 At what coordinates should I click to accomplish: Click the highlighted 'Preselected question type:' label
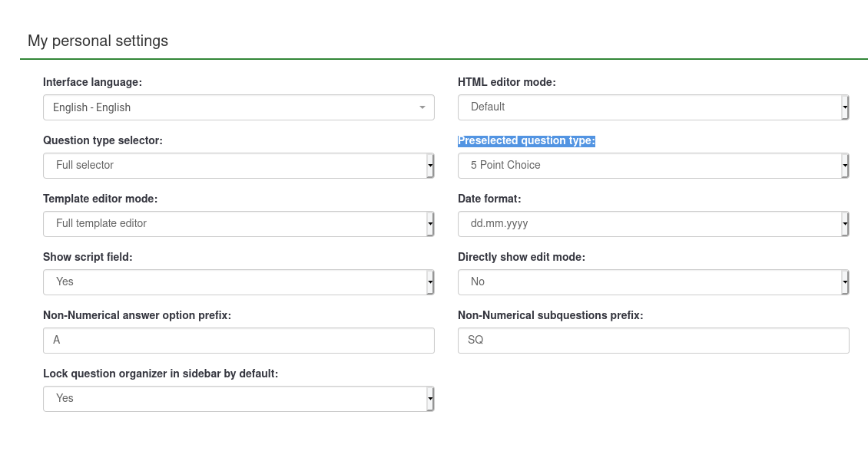(x=526, y=140)
